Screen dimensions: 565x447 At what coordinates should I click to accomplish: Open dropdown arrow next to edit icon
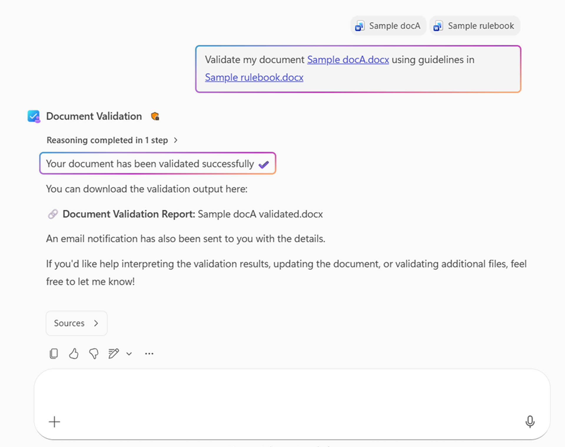click(129, 354)
